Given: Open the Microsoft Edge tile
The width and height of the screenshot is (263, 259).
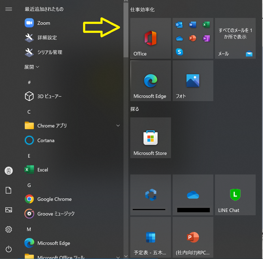Looking at the screenshot, I should [x=151, y=81].
